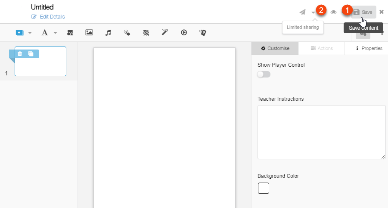
Task: Toggle the Show Player Control switch
Action: coord(264,75)
